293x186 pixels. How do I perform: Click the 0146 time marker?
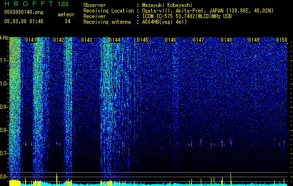(170, 40)
